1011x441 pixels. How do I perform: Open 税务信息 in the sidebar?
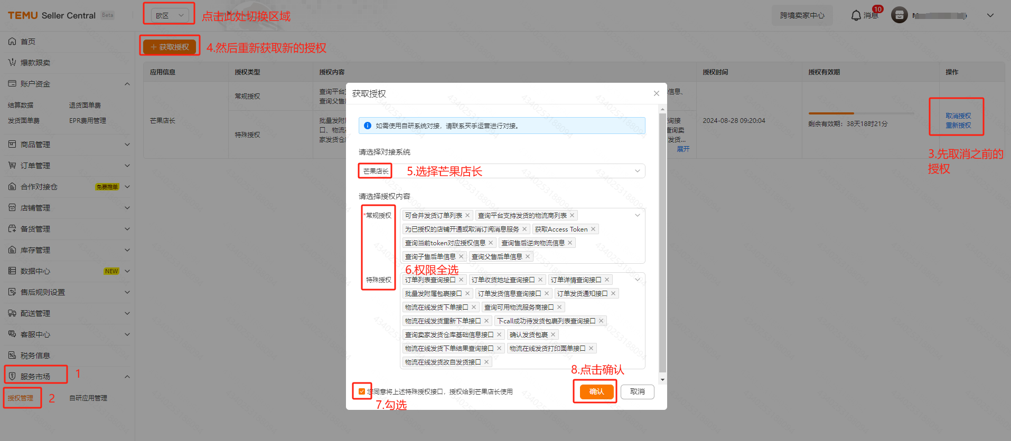[30, 356]
